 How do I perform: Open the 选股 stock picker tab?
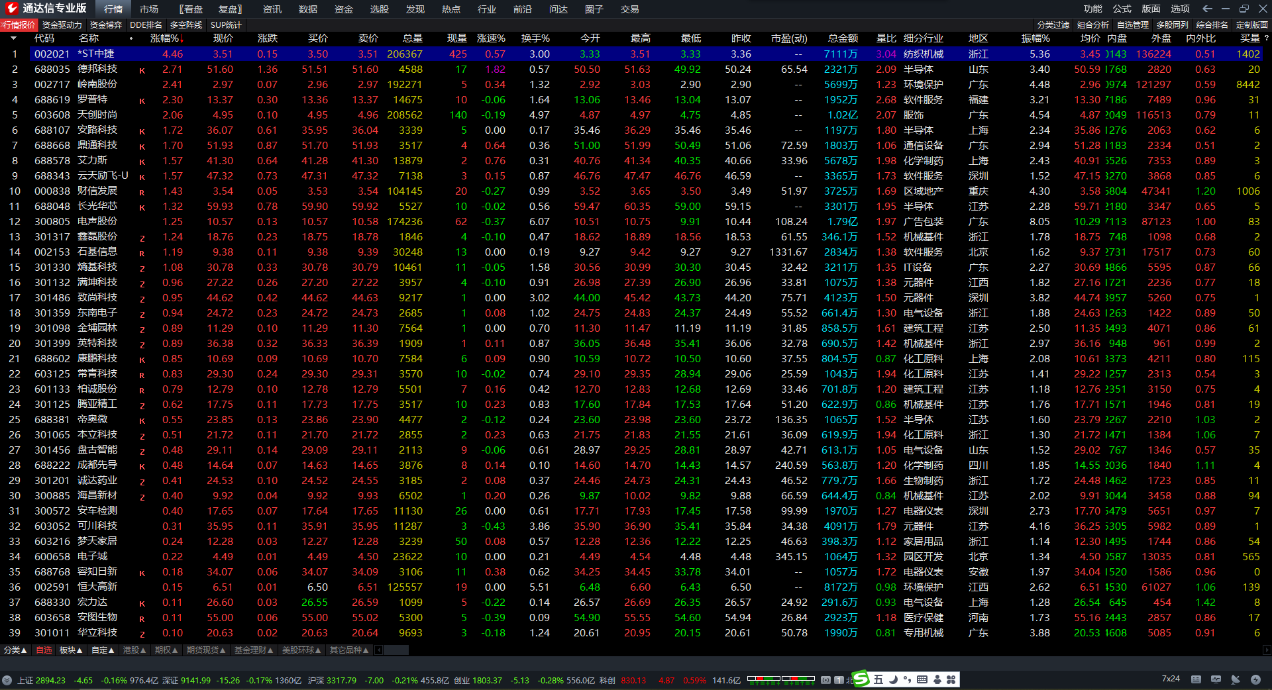click(x=380, y=9)
